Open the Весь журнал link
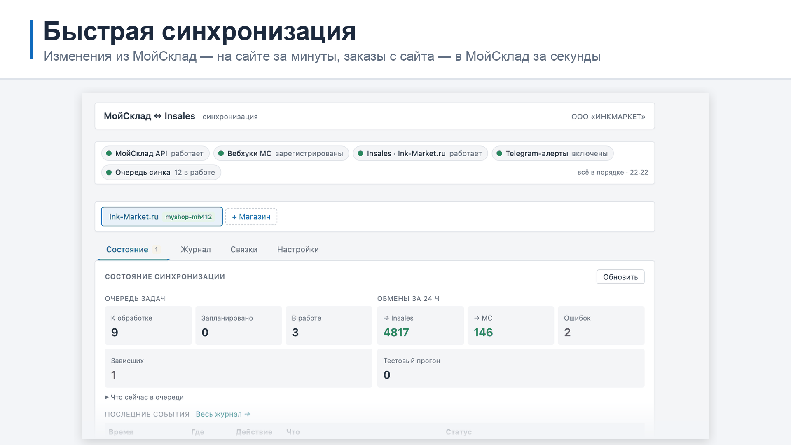Viewport: 791px width, 445px height. [x=223, y=414]
